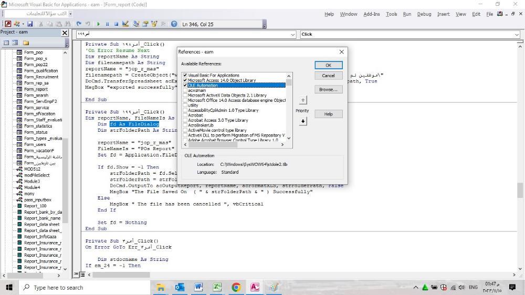
Task: Open Find with the binoculars icon
Action: coord(68,24)
